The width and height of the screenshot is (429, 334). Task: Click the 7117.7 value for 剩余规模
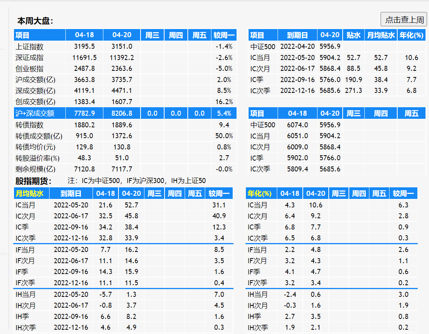(x=122, y=169)
